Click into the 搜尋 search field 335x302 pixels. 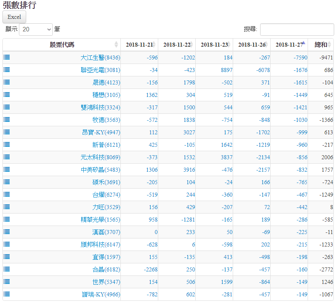click(297, 29)
